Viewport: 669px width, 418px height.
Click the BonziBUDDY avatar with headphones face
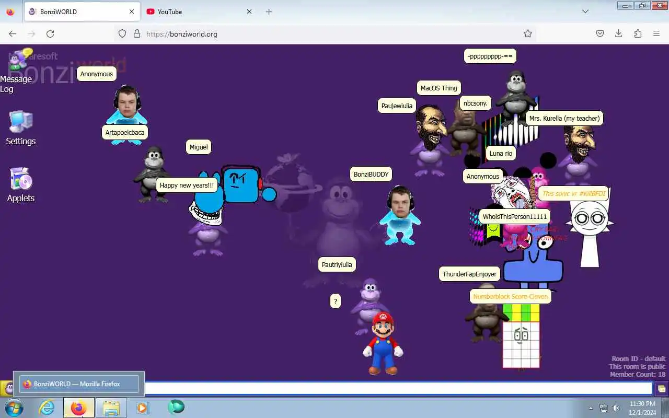(x=400, y=215)
